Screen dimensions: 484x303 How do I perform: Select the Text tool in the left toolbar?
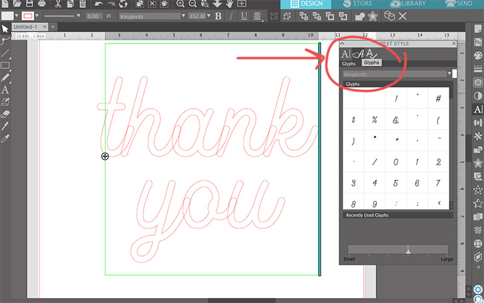click(x=5, y=90)
